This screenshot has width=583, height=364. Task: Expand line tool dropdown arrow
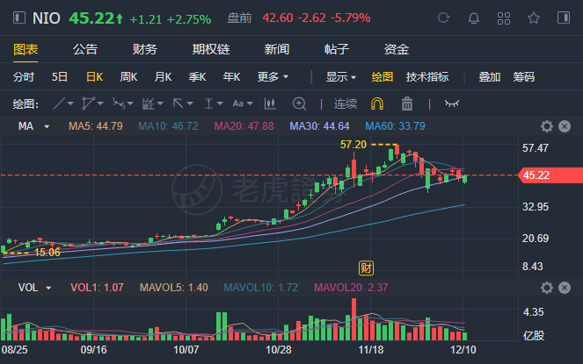70,103
